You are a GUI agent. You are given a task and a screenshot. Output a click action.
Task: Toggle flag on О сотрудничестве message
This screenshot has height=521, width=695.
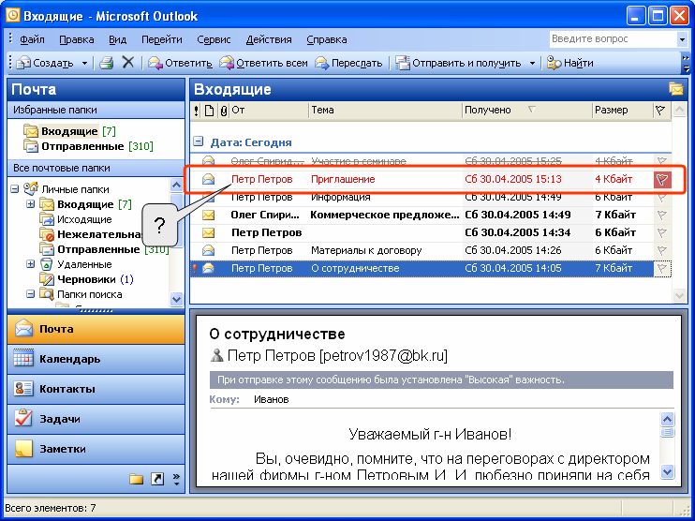(x=662, y=268)
